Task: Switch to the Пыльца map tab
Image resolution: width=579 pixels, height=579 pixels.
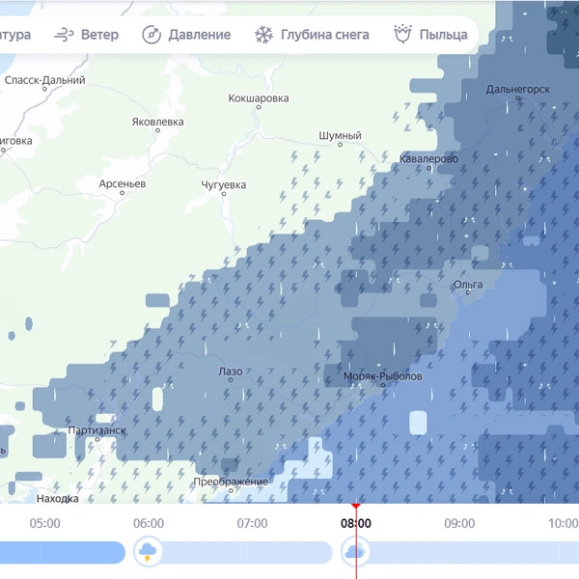Action: pyautogui.click(x=431, y=35)
